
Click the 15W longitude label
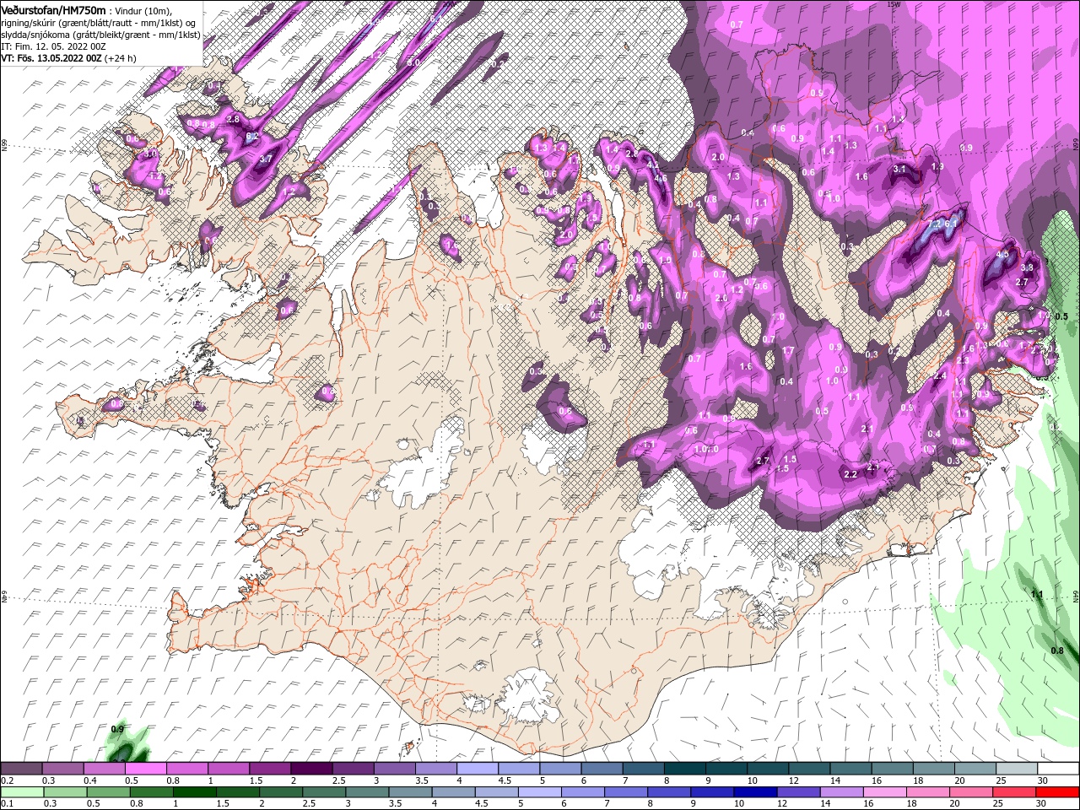coord(894,4)
